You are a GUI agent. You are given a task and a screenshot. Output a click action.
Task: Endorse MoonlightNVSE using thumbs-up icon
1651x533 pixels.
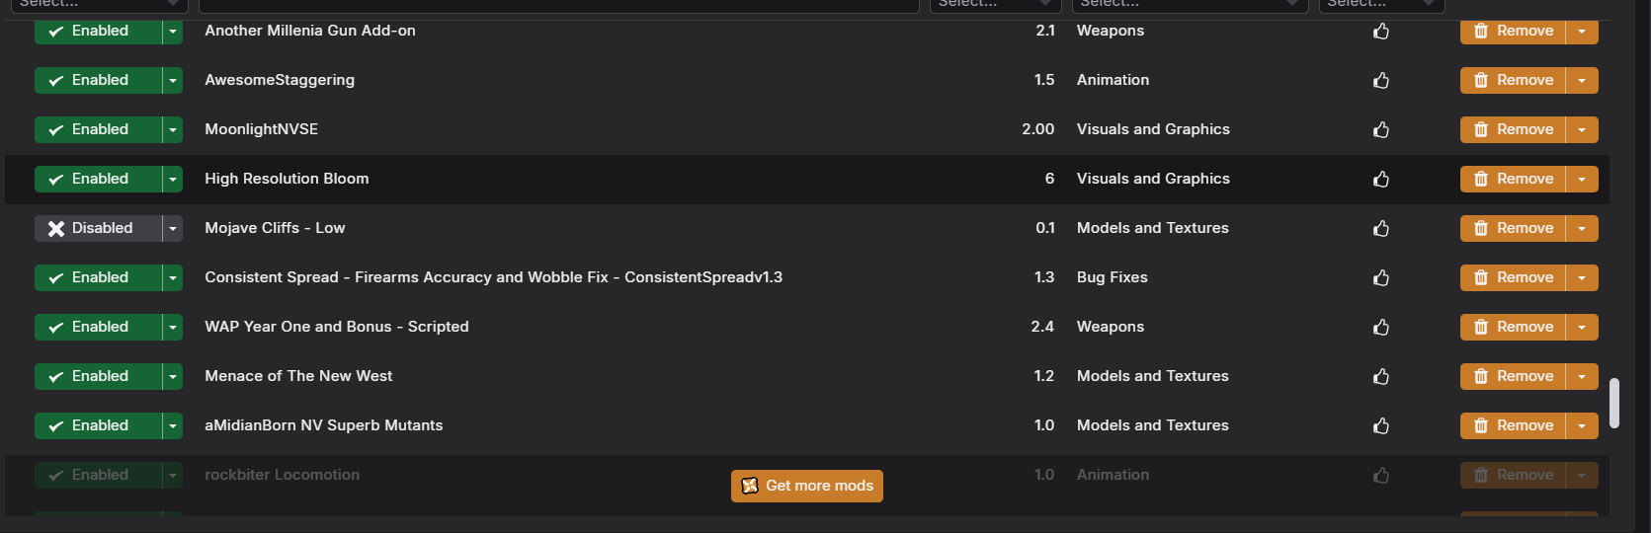(1381, 129)
